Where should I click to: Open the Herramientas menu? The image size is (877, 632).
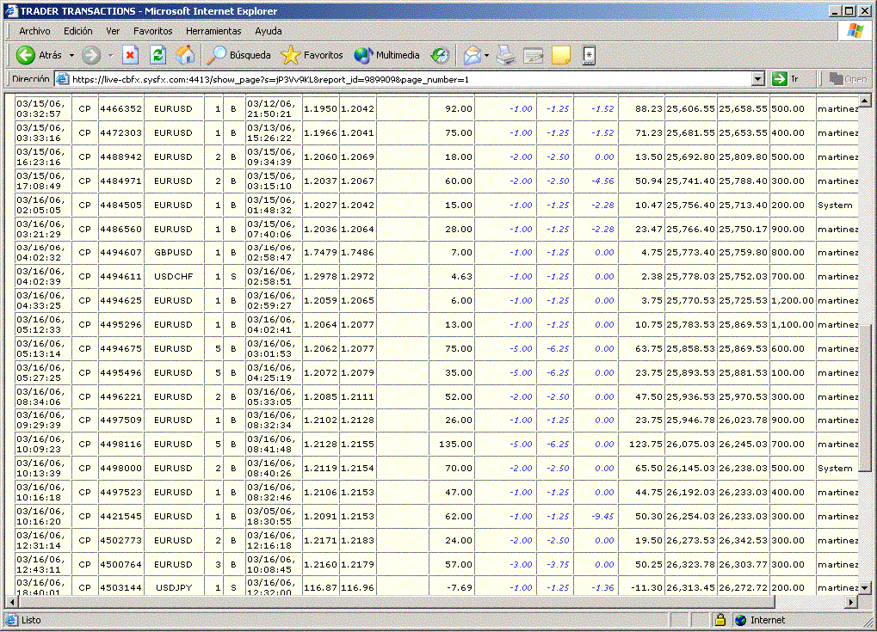coord(213,31)
